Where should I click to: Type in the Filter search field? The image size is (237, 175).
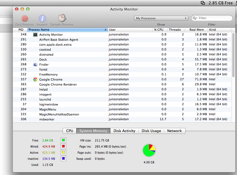click(x=212, y=18)
